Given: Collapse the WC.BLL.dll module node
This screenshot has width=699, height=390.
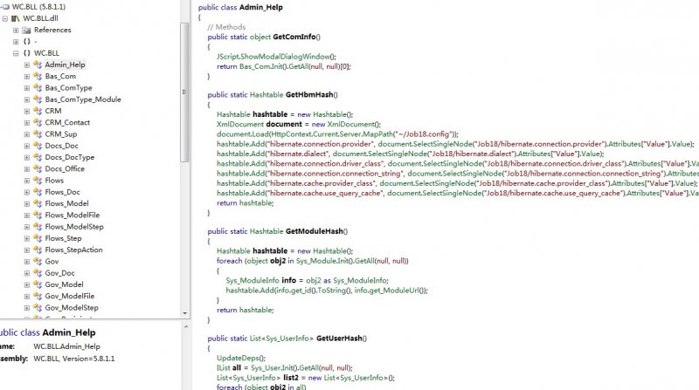Looking at the screenshot, I should click(x=5, y=18).
